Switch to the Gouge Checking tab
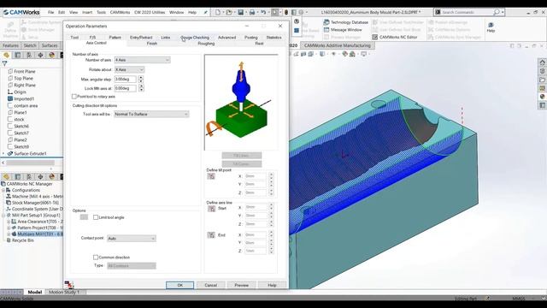The height and width of the screenshot is (308, 547). (195, 38)
